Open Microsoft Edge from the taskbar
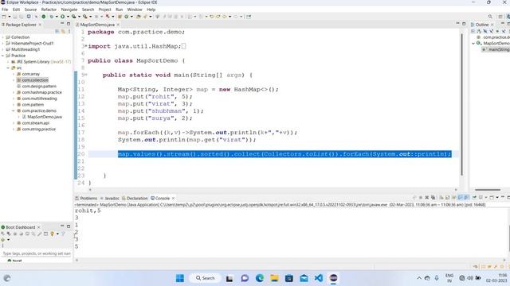 (260, 278)
